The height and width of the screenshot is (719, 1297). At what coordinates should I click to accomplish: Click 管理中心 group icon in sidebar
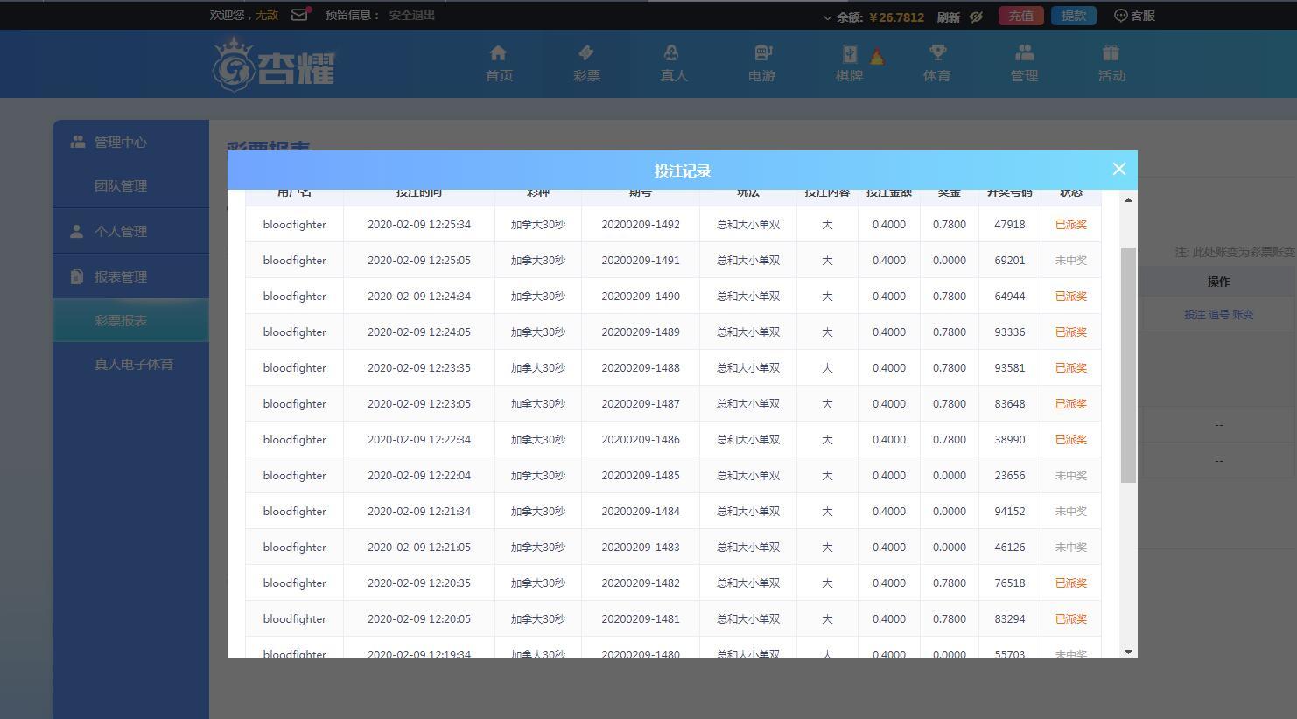(78, 142)
